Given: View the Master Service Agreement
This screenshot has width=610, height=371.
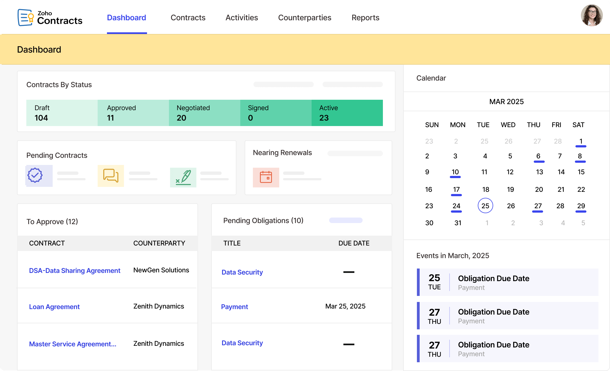Looking at the screenshot, I should (73, 344).
